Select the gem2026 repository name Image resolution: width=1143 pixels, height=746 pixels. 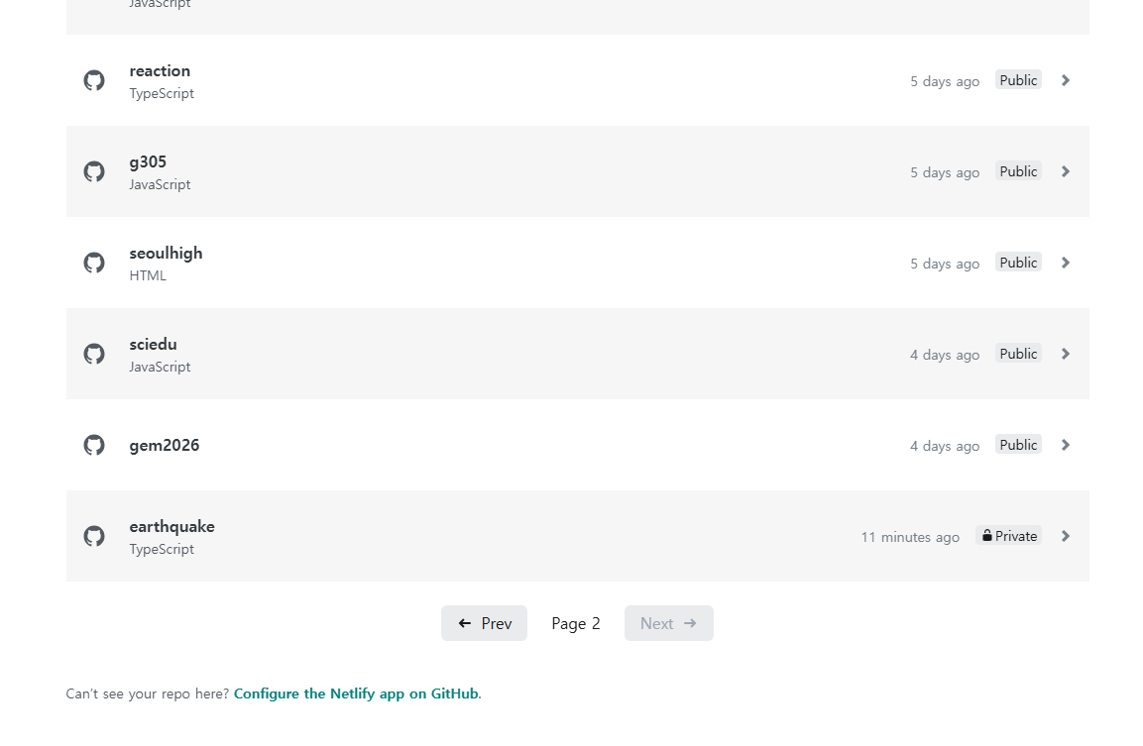click(x=164, y=445)
